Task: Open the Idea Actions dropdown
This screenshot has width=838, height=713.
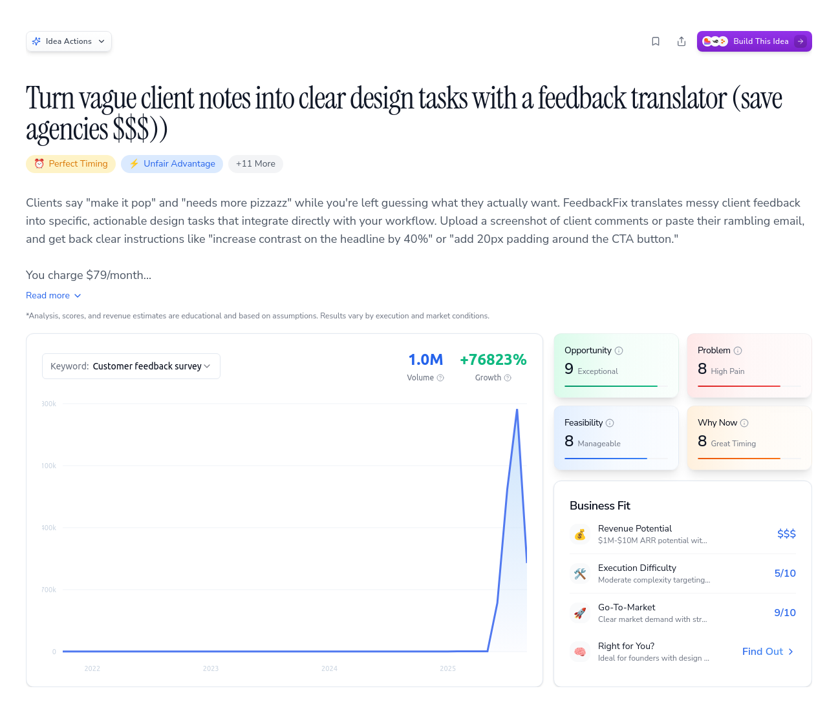Action: [69, 41]
